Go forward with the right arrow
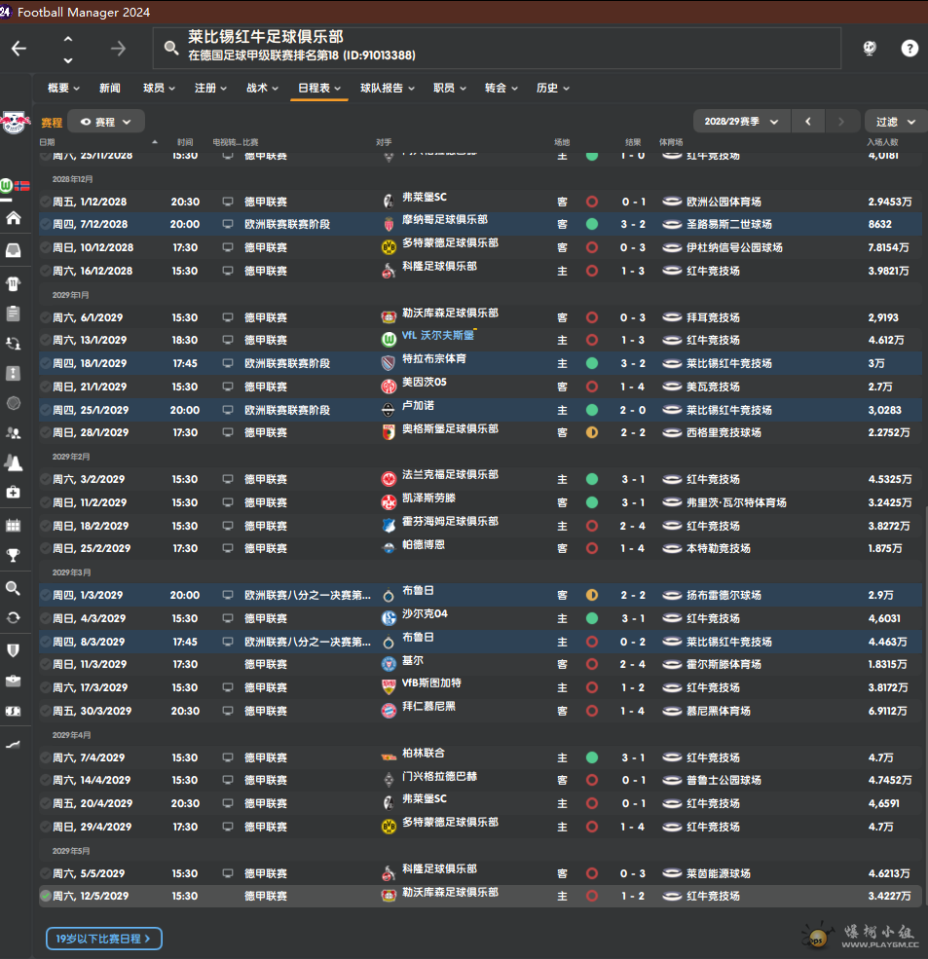The width and height of the screenshot is (928, 959). pyautogui.click(x=118, y=49)
